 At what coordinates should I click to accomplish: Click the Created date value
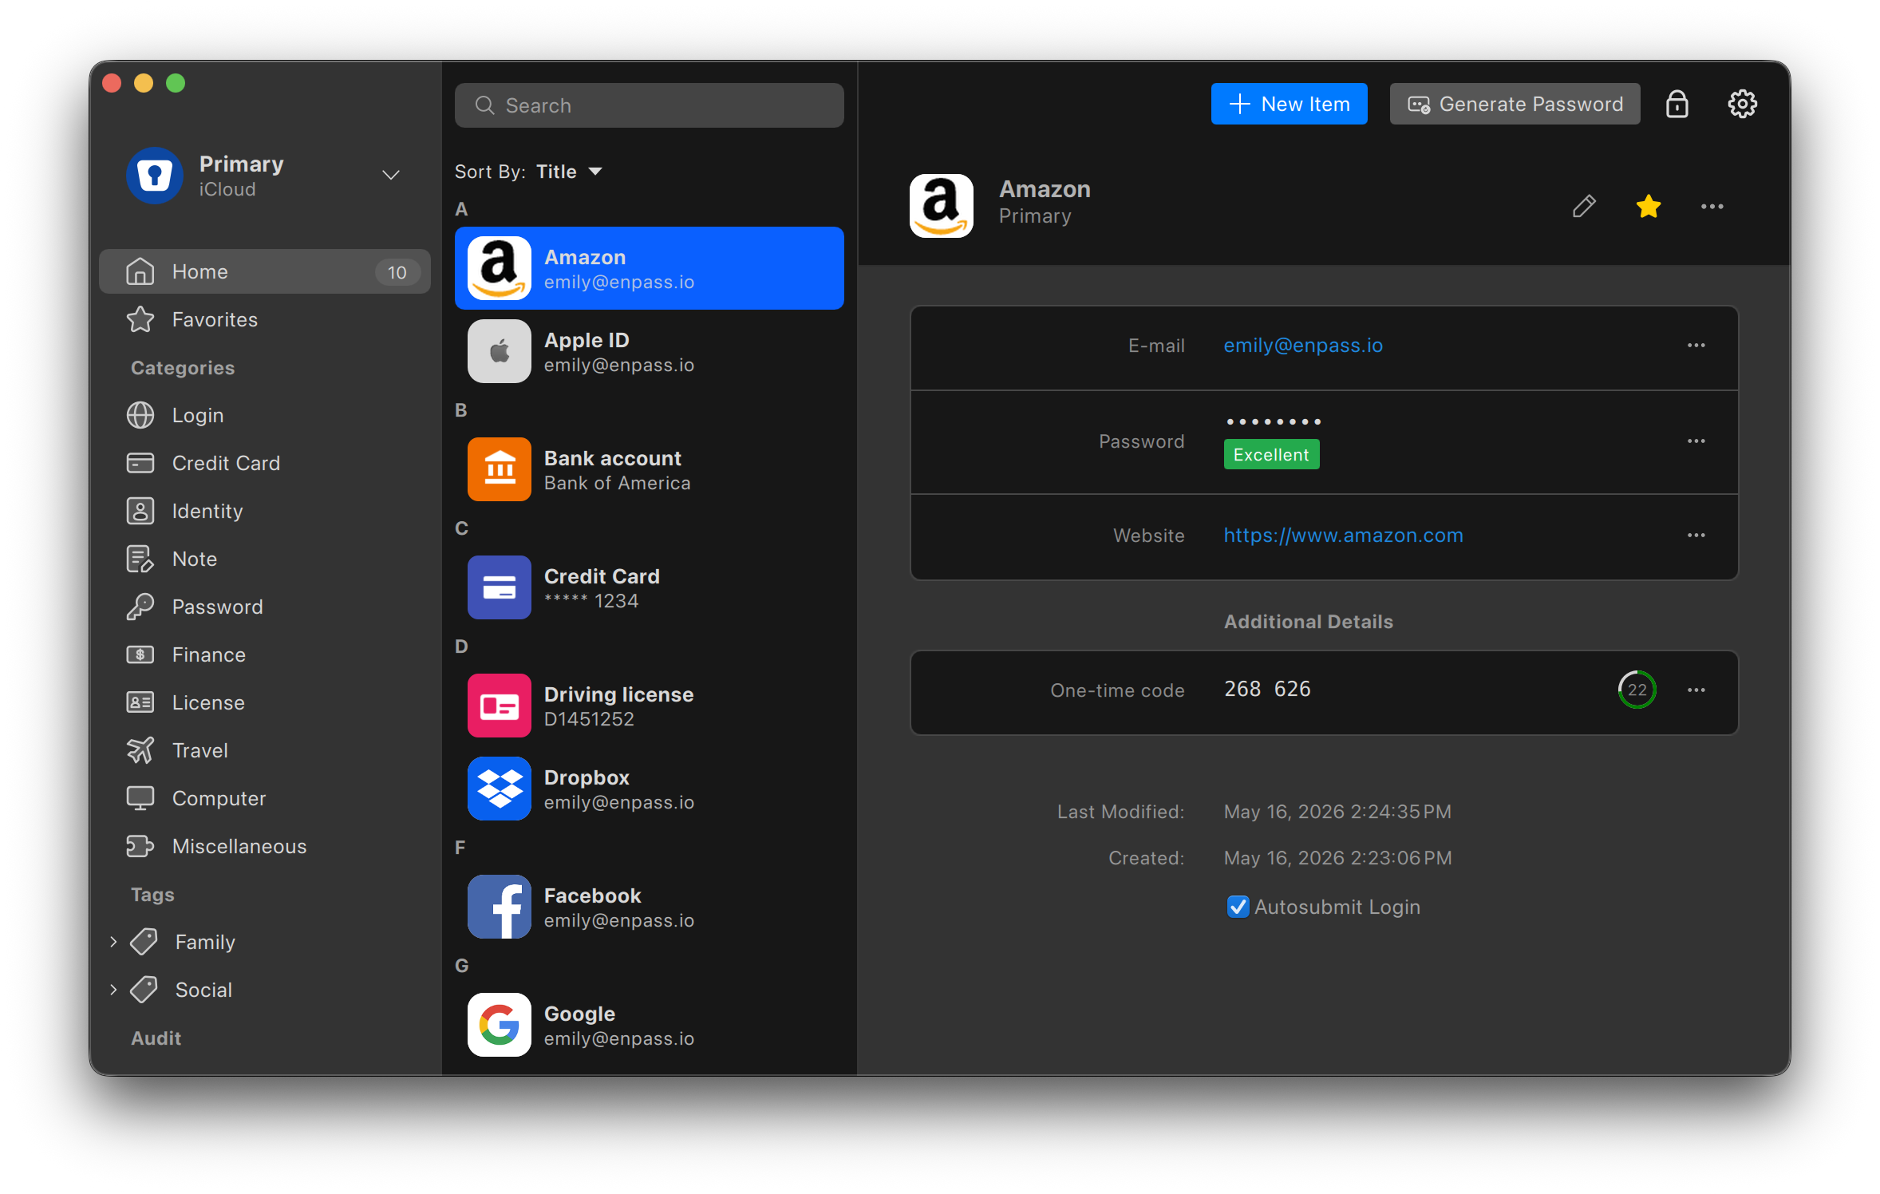click(x=1337, y=858)
